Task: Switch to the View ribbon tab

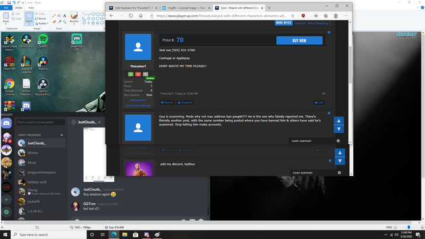Action: (x=31, y=7)
